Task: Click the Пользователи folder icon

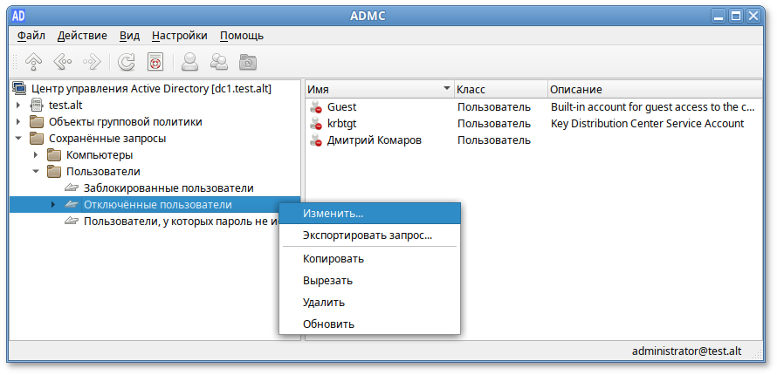Action: point(54,172)
